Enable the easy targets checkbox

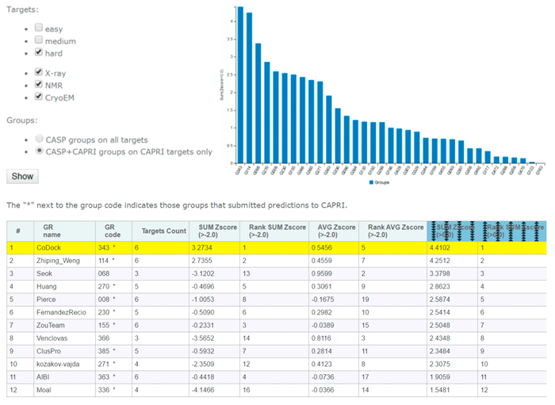pos(39,28)
